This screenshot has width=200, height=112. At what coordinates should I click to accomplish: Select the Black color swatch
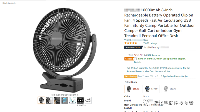point(133,89)
